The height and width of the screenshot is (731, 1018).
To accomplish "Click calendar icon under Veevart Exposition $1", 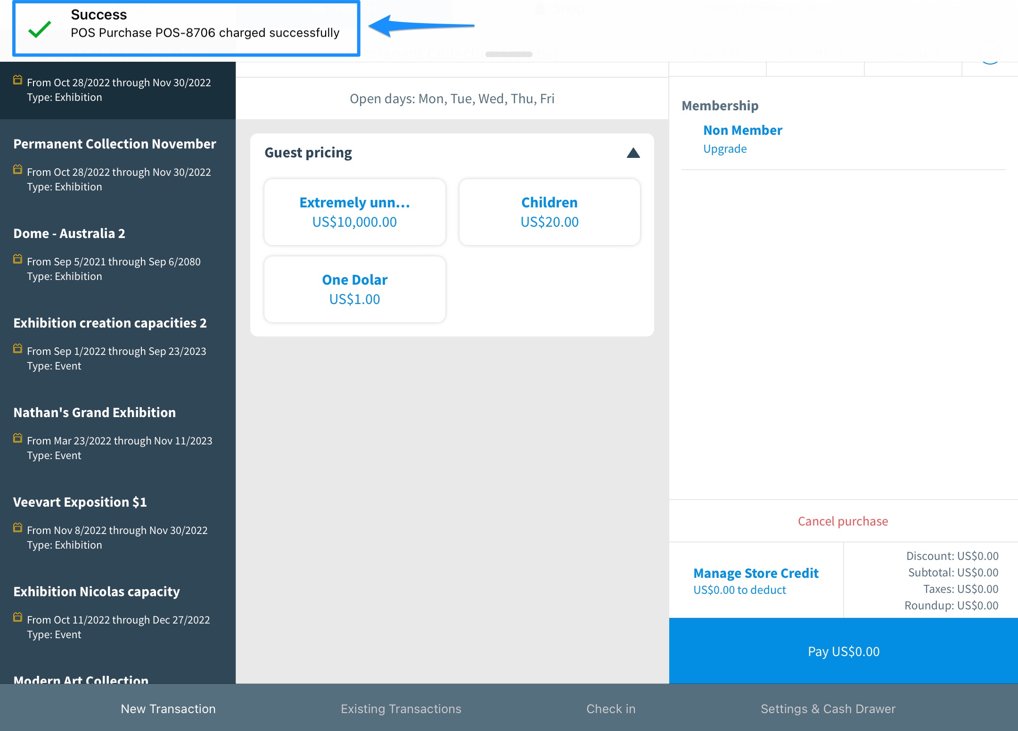I will (x=17, y=528).
